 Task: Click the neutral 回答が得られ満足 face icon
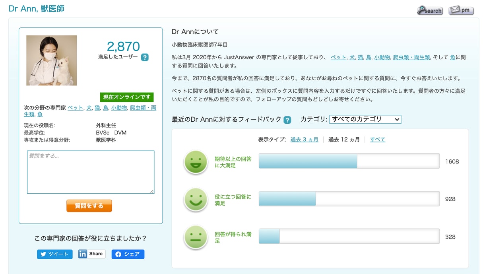196,237
